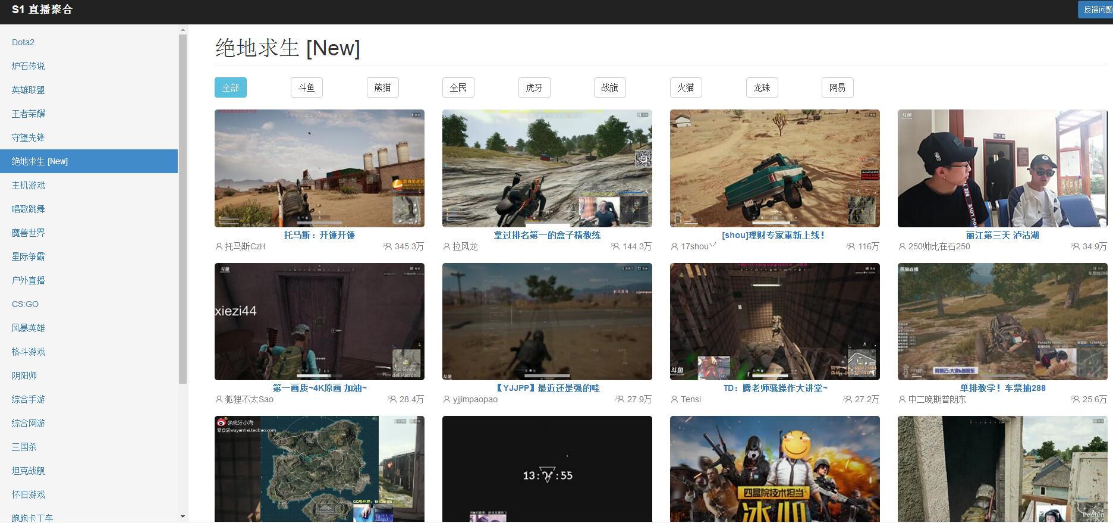Click sidebar scrollbar down arrow
Screen dimensions: 1113x523
point(183,516)
